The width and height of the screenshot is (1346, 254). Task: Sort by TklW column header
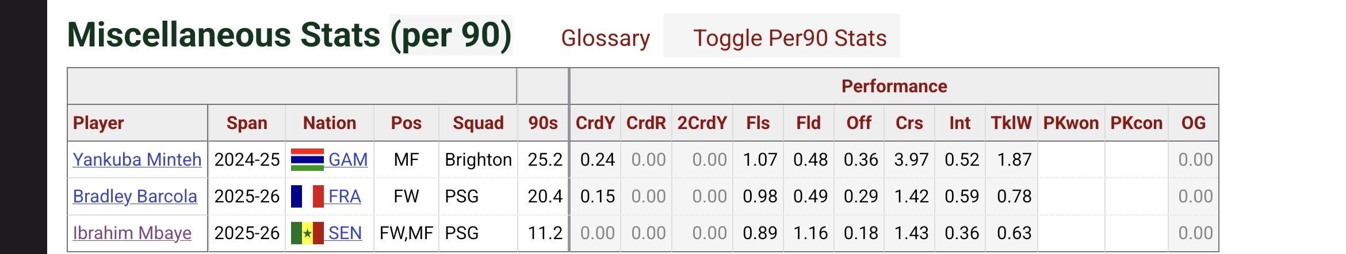point(1011,123)
